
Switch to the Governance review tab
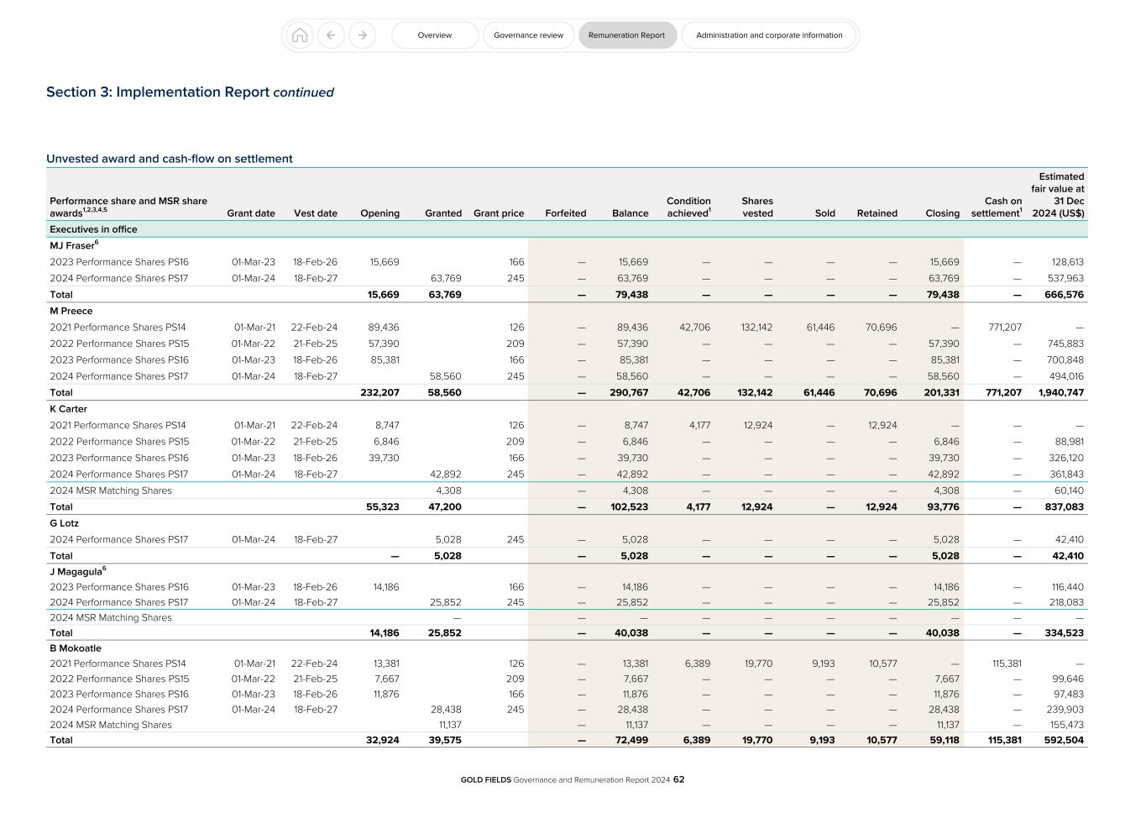(x=528, y=35)
